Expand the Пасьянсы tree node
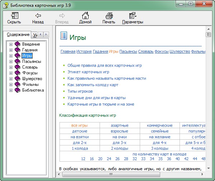This screenshot has height=181, width=215. tap(11, 61)
